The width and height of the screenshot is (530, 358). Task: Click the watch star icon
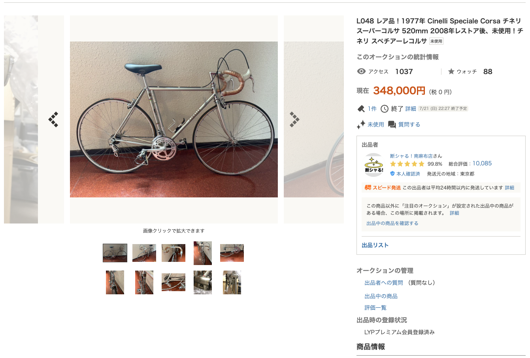point(451,71)
